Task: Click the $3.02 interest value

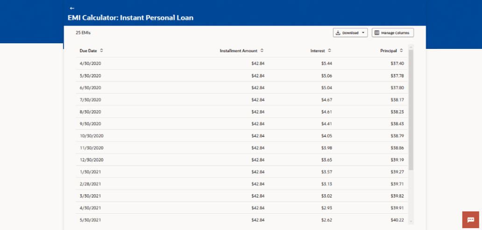Action: point(327,196)
